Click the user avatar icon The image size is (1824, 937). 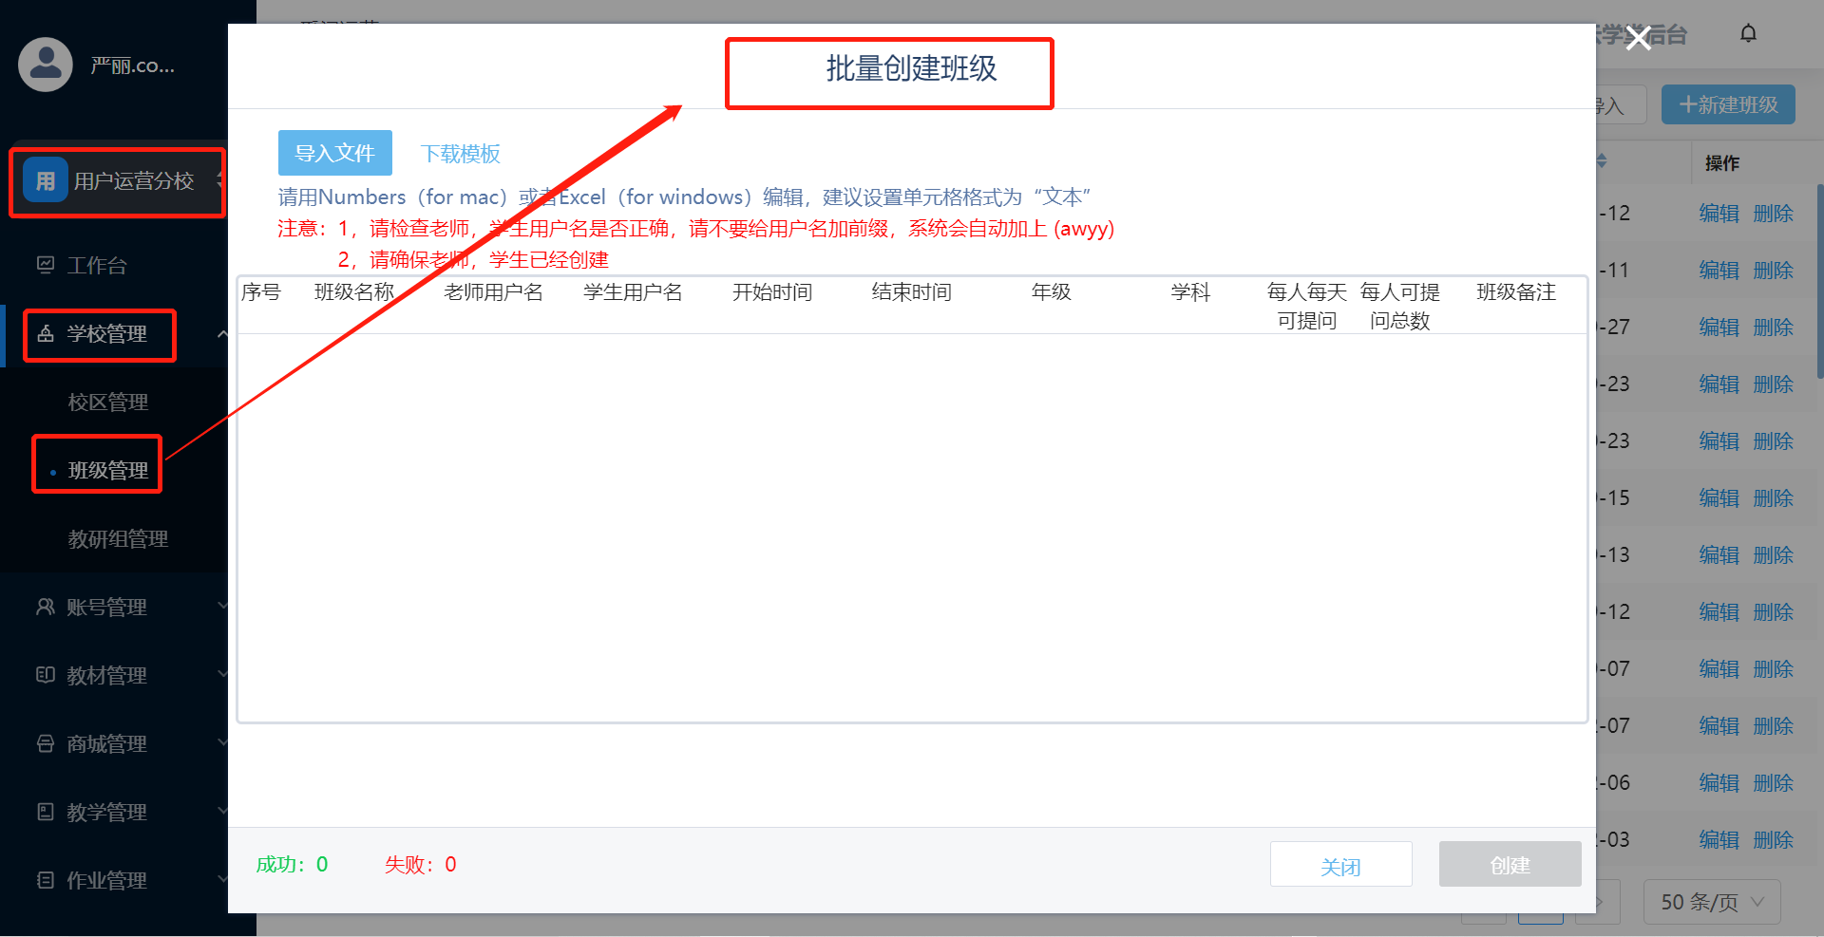46,65
